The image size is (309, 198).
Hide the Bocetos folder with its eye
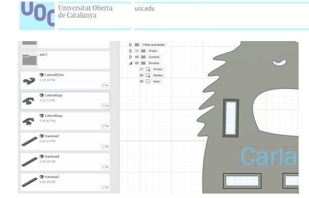(x=137, y=63)
